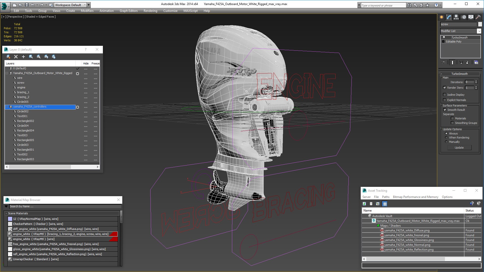Select When Rendering update option
This screenshot has height=272, width=484.
[446, 138]
